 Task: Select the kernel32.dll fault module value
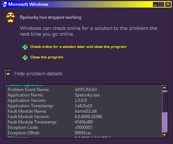pyautogui.click(x=86, y=111)
